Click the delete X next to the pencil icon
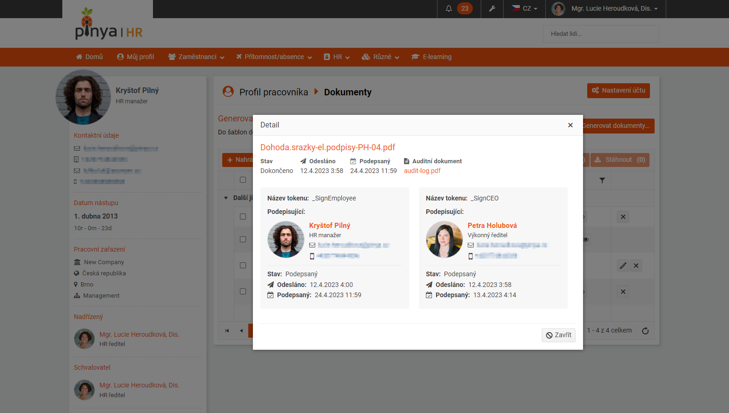Image resolution: width=729 pixels, height=413 pixels. (x=636, y=266)
